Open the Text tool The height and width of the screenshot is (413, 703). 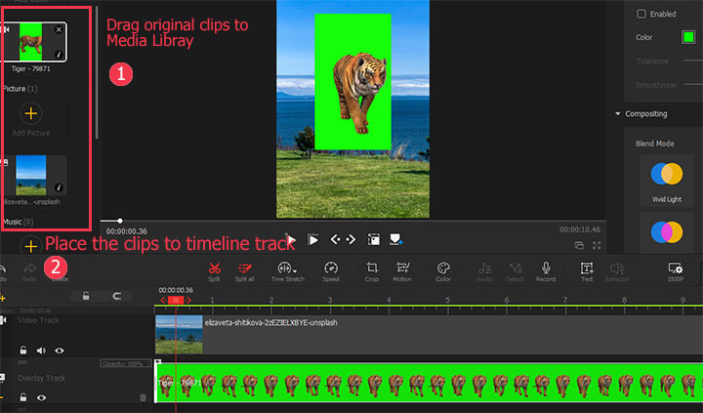point(587,271)
